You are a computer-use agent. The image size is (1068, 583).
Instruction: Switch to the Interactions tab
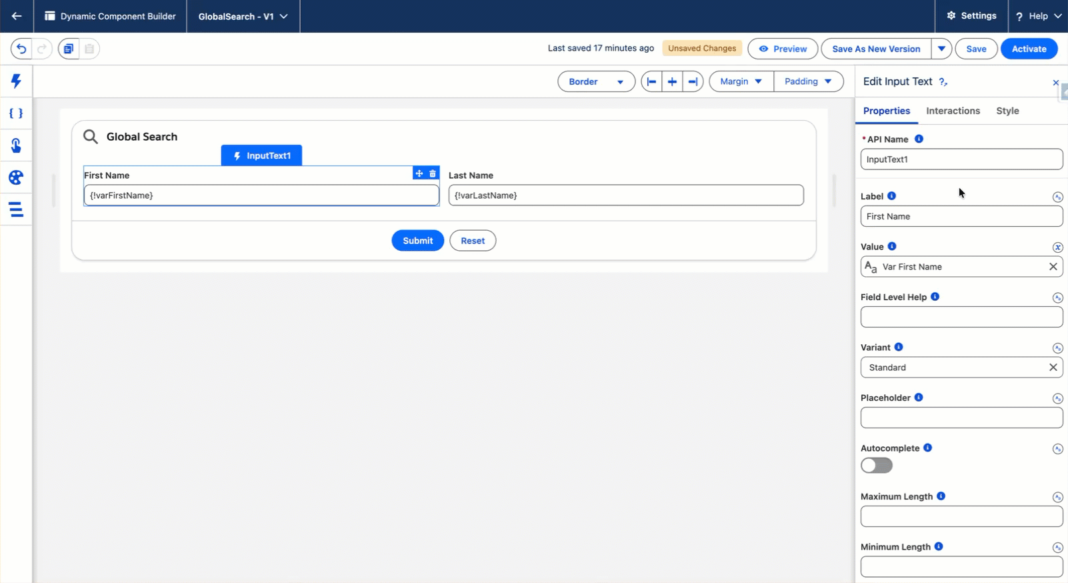[x=953, y=111]
